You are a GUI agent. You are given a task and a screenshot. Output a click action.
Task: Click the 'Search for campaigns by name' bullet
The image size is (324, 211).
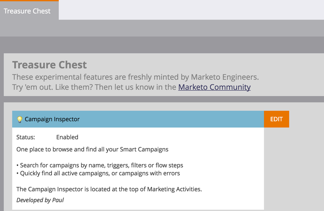(100, 165)
